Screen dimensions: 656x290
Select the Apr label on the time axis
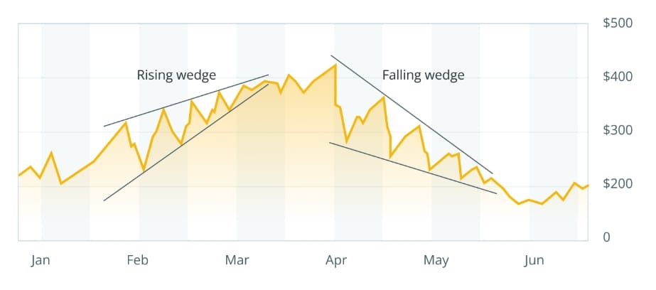click(335, 261)
